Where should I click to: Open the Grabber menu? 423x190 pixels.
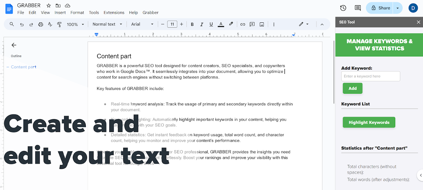point(151,13)
